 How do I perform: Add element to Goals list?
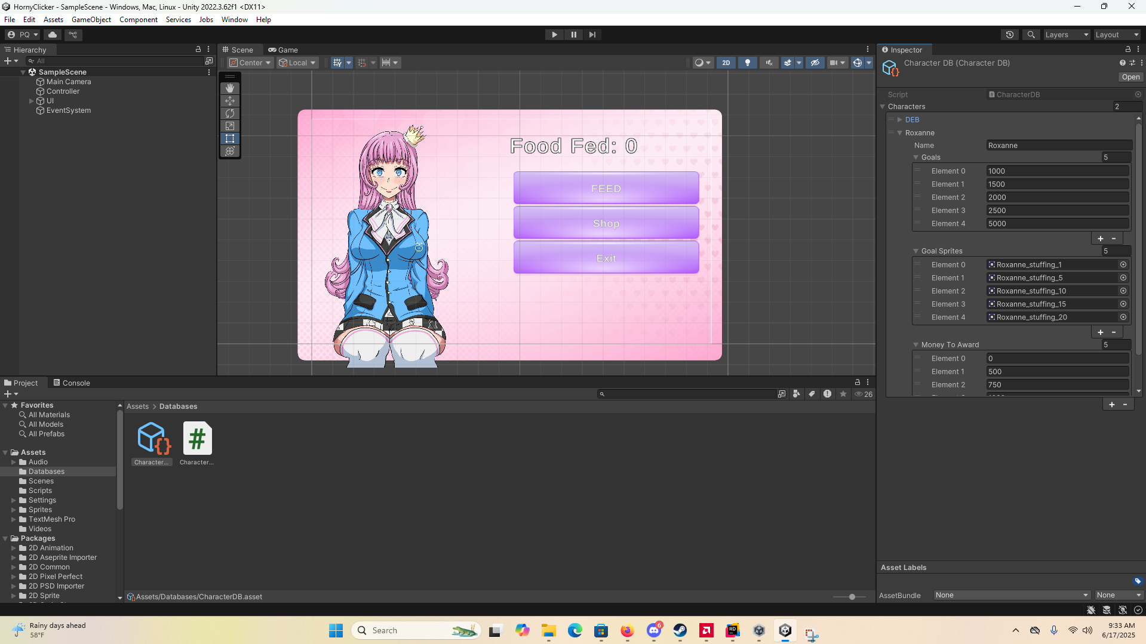1101,239
